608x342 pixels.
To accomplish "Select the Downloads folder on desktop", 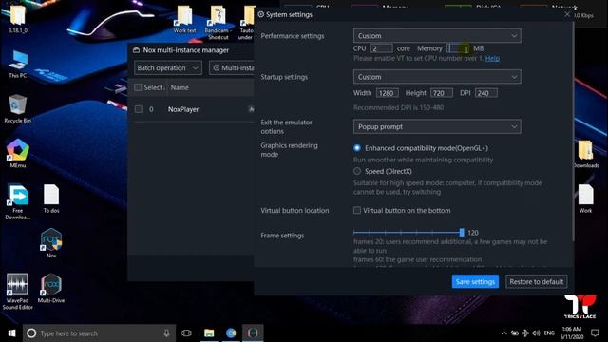I will pos(586,154).
